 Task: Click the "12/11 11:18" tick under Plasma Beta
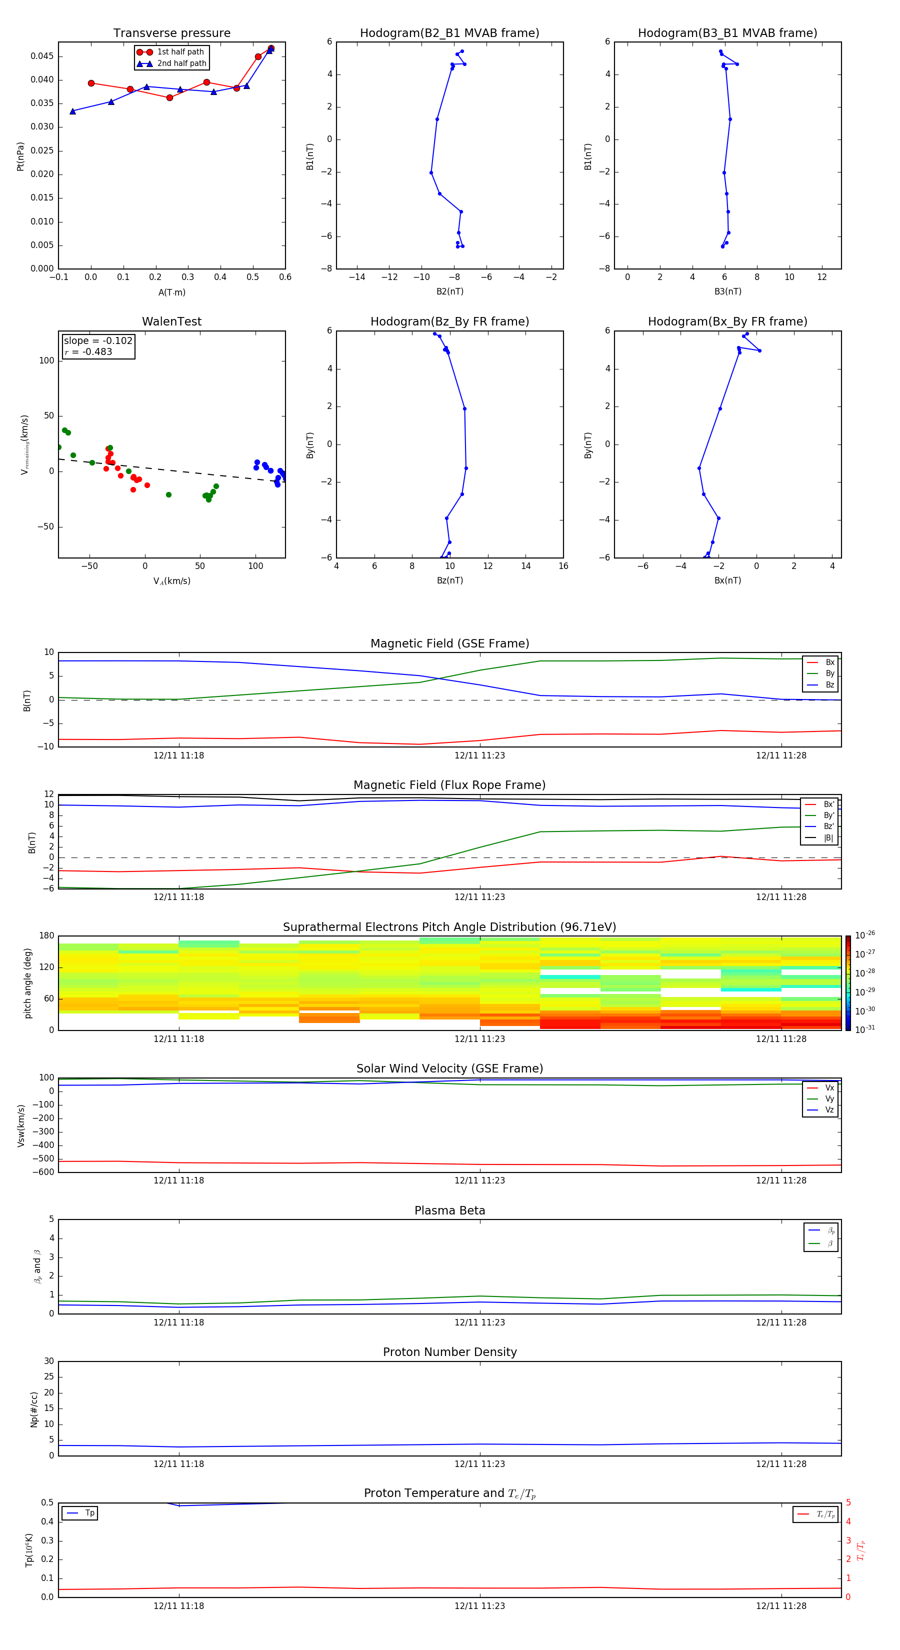pos(178,1322)
